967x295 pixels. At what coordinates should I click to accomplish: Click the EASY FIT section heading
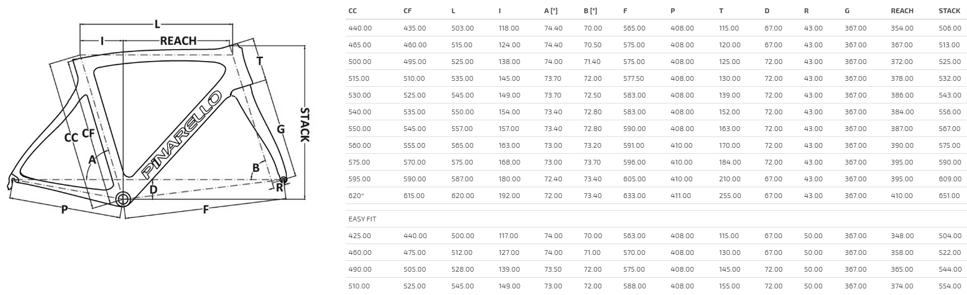click(x=359, y=219)
